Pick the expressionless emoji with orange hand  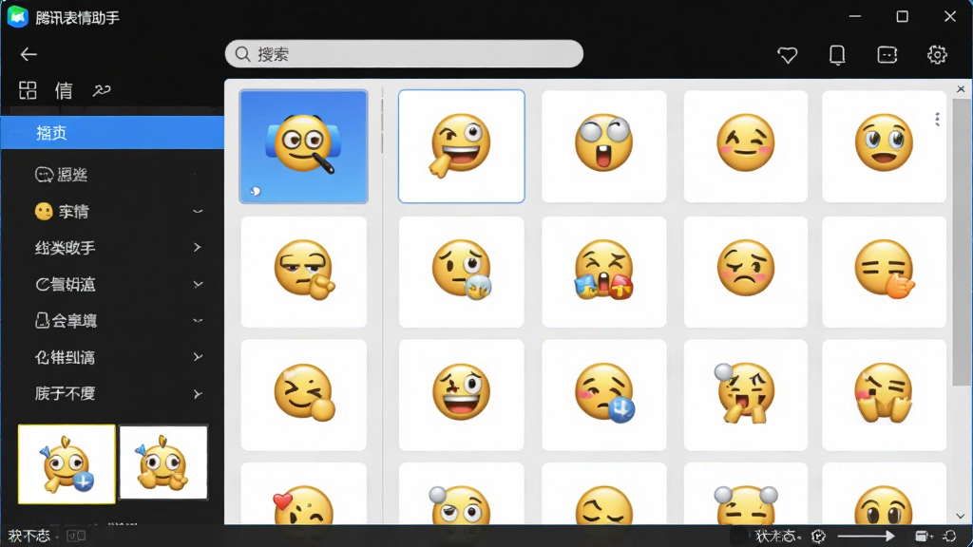(x=884, y=272)
